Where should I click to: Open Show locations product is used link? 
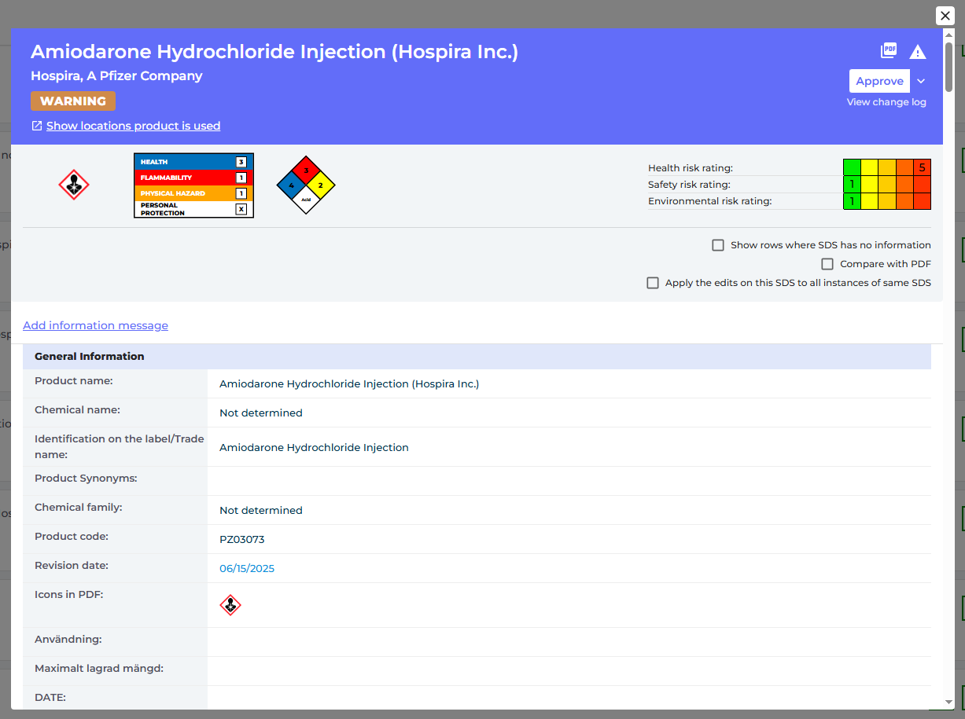(133, 126)
